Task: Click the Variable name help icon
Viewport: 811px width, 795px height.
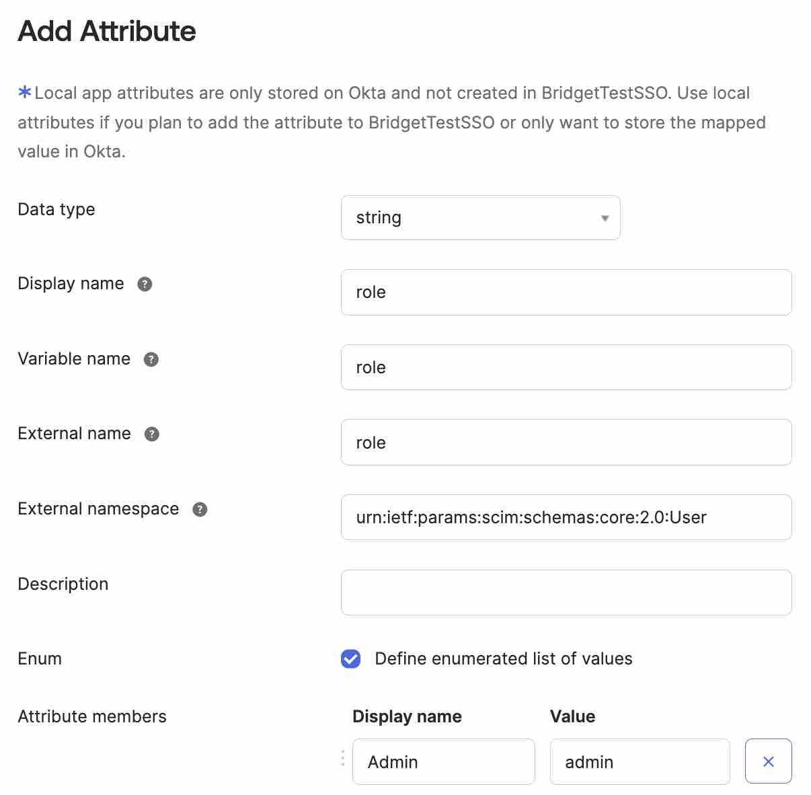Action: [x=151, y=360]
